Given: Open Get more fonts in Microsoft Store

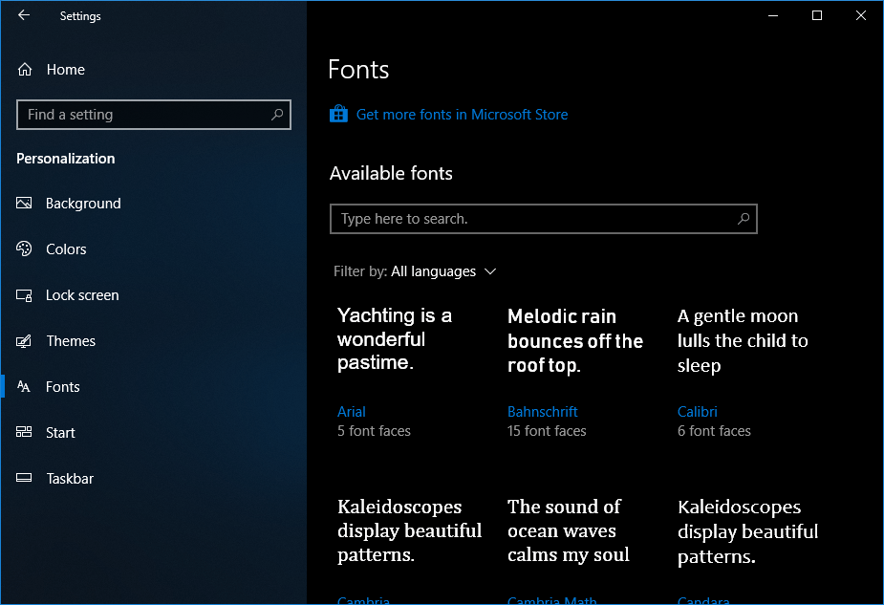Looking at the screenshot, I should click(462, 115).
